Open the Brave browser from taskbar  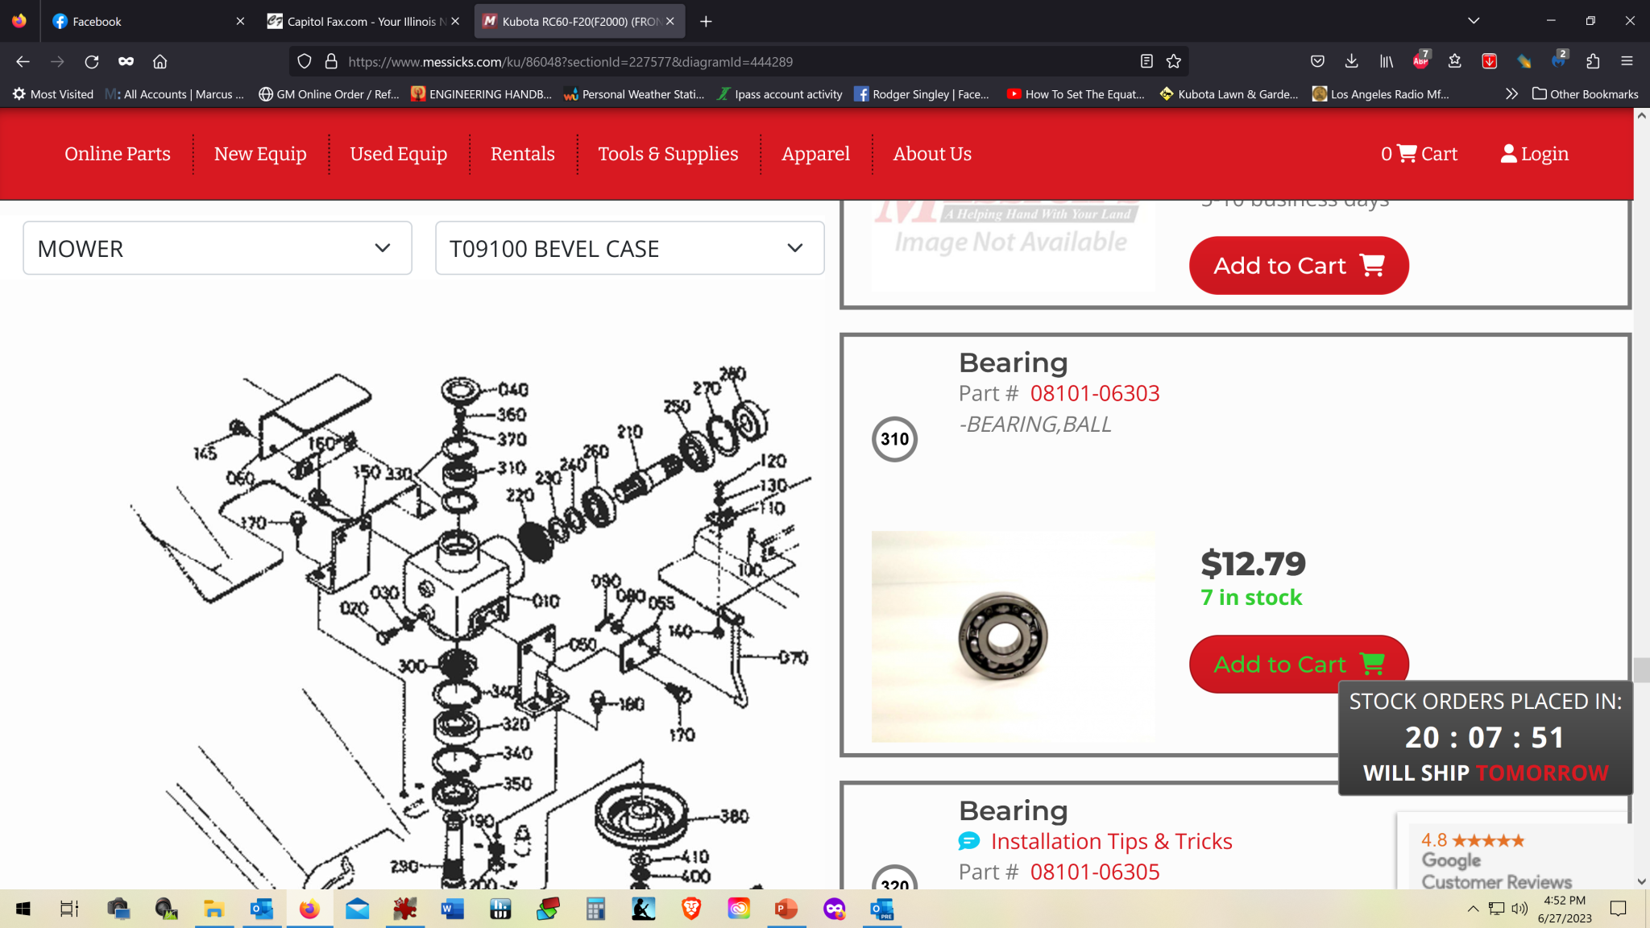[691, 909]
